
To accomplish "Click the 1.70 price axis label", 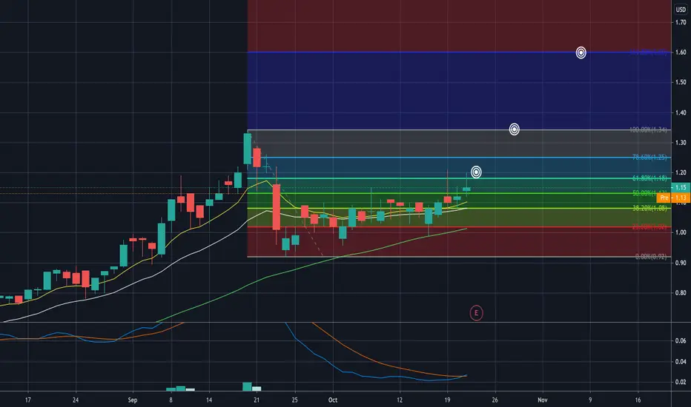I will coord(681,22).
